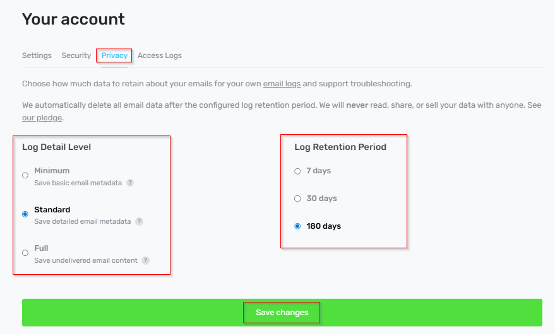The height and width of the screenshot is (334, 555).
Task: Click the help icon beside undelivered email content
Action: pyautogui.click(x=145, y=260)
